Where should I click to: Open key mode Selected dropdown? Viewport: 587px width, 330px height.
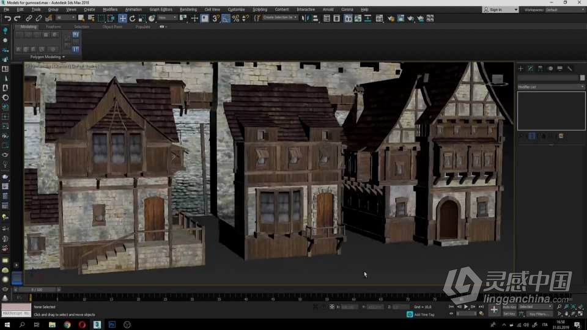[x=536, y=307]
